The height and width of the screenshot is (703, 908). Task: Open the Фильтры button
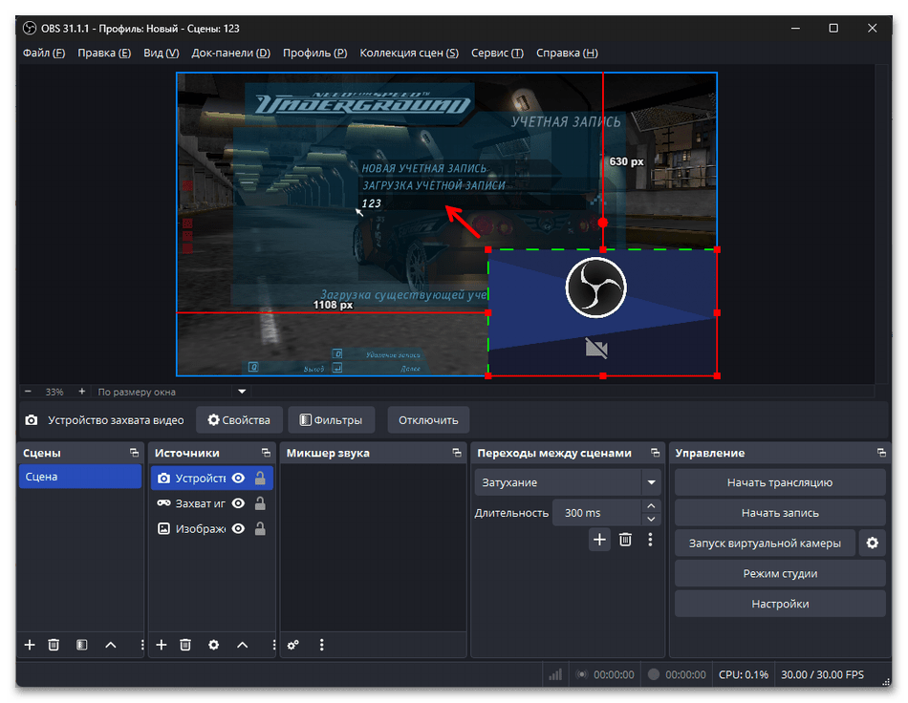coord(332,420)
